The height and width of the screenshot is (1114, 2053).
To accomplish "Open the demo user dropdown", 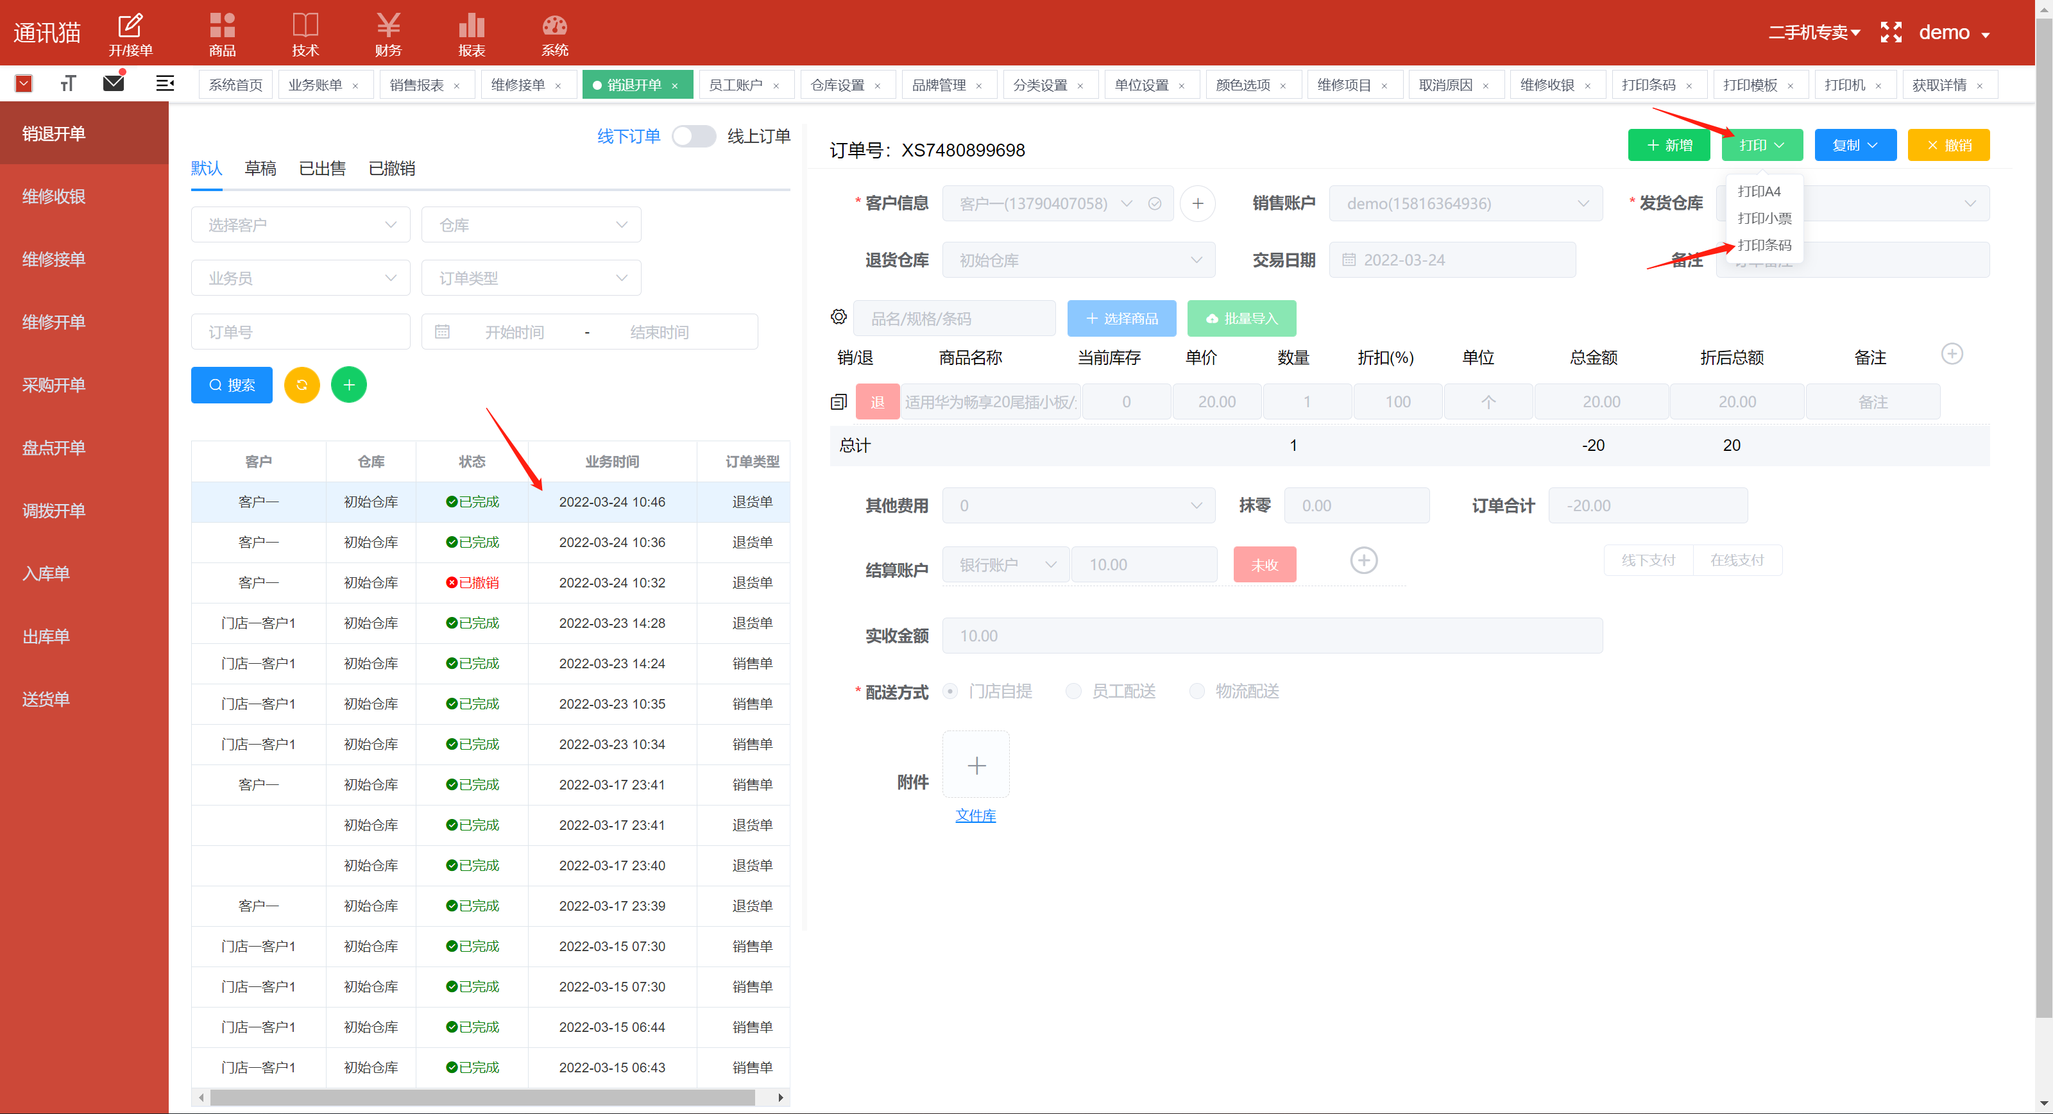I will (x=1954, y=33).
